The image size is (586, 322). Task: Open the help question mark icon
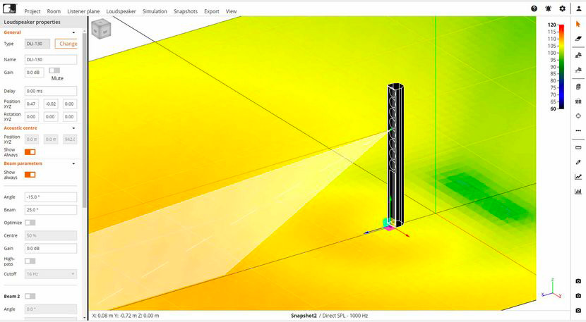click(534, 8)
